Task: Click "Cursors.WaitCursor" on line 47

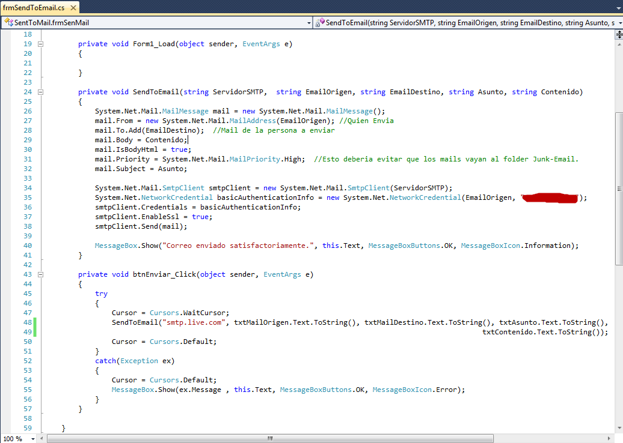Action: 188,313
